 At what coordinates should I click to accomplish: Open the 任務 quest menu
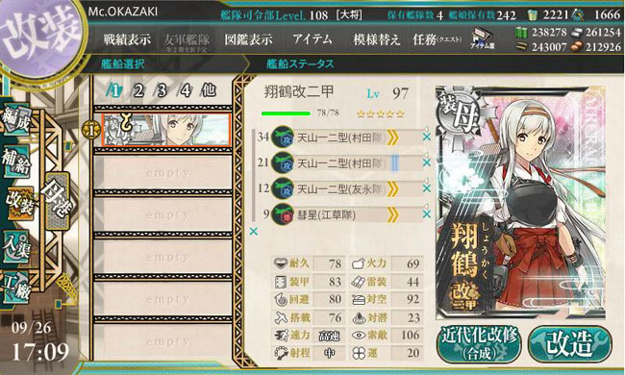point(437,39)
